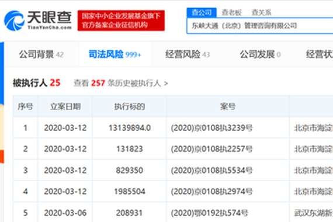View the 257 historical 被执行人 records link
This screenshot has height=222, width=333.
[x=121, y=83]
